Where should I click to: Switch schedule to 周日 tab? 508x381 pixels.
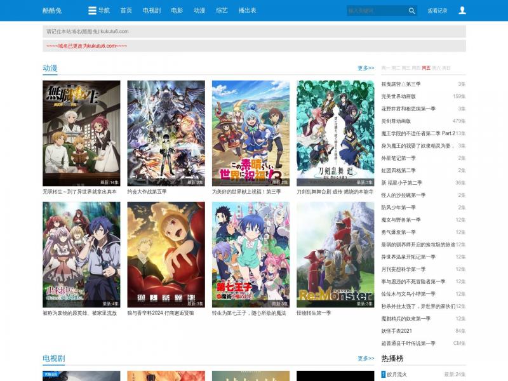(446, 68)
